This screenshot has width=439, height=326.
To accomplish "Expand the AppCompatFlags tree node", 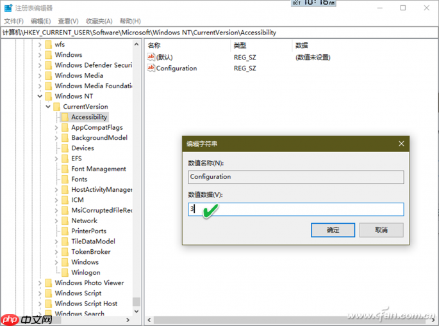I will (56, 127).
